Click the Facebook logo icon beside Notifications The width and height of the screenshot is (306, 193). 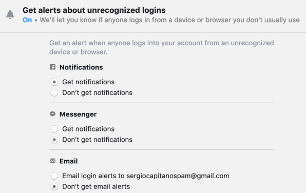coord(52,67)
